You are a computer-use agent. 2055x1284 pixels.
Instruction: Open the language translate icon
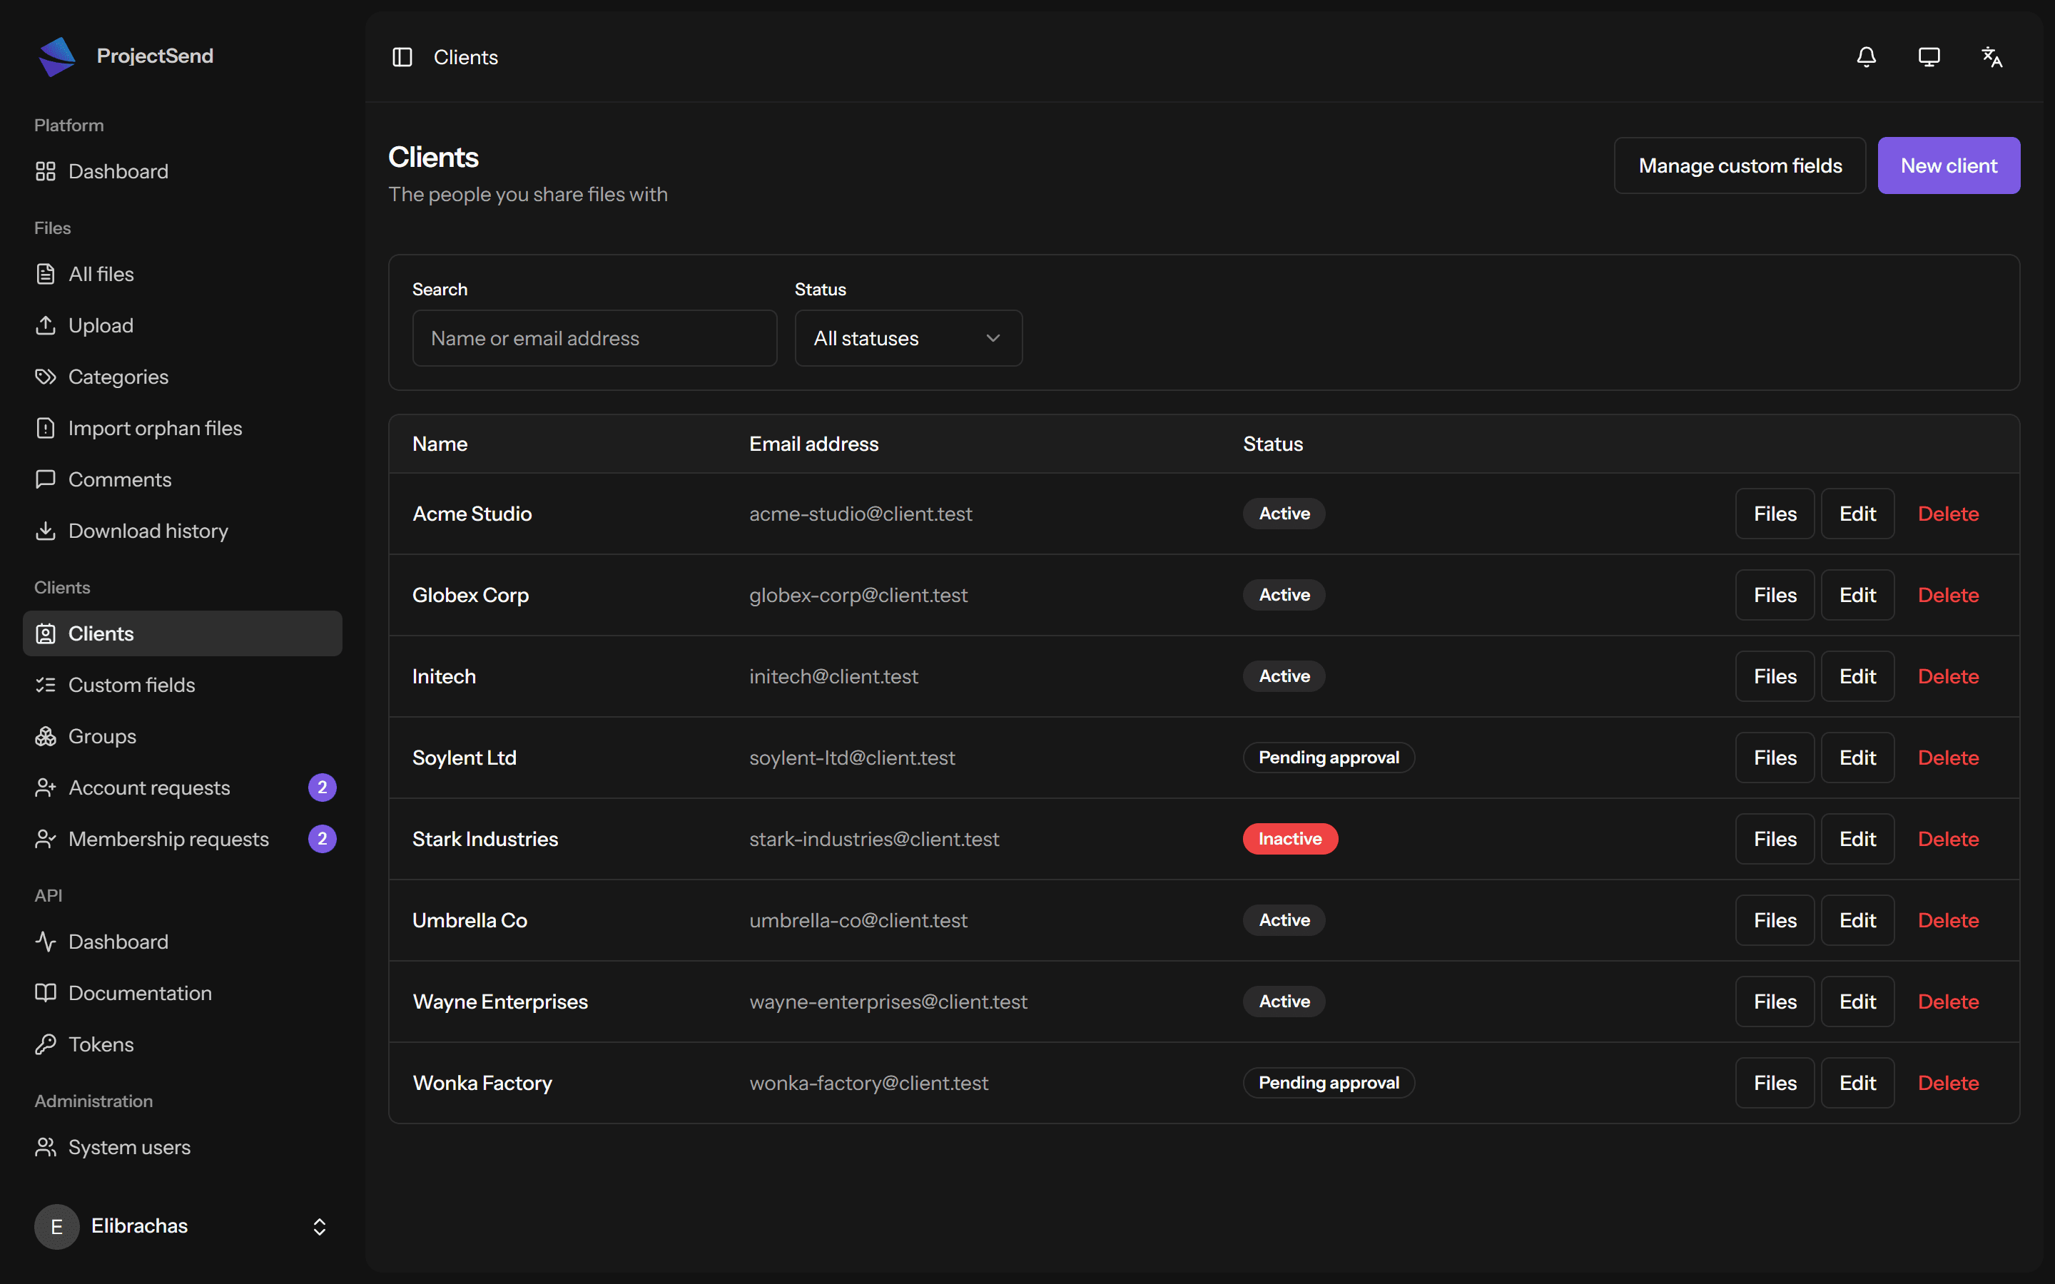[1991, 57]
